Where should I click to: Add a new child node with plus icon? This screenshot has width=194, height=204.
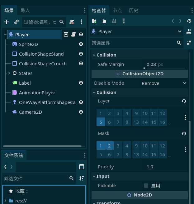(7, 22)
